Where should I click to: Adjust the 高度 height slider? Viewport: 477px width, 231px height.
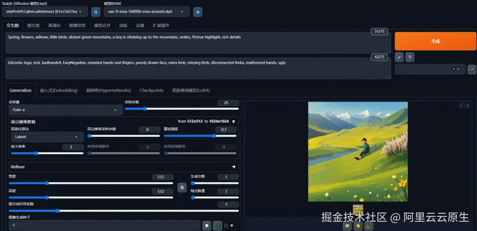point(91,197)
